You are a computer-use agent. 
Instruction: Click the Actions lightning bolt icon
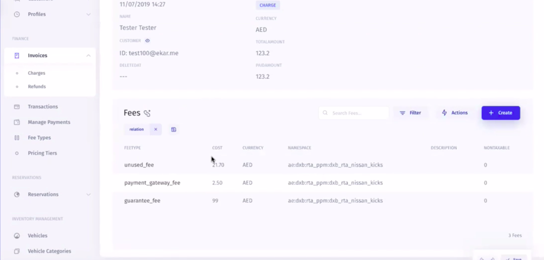444,113
